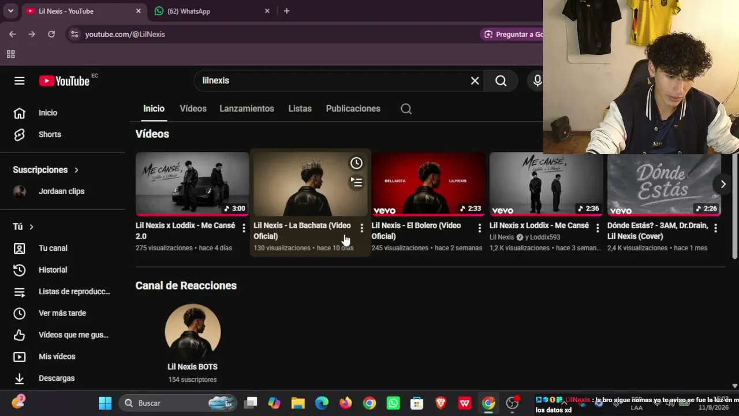The image size is (739, 416).
Task: Open Listas de reproducción sidebar item
Action: coord(62,291)
